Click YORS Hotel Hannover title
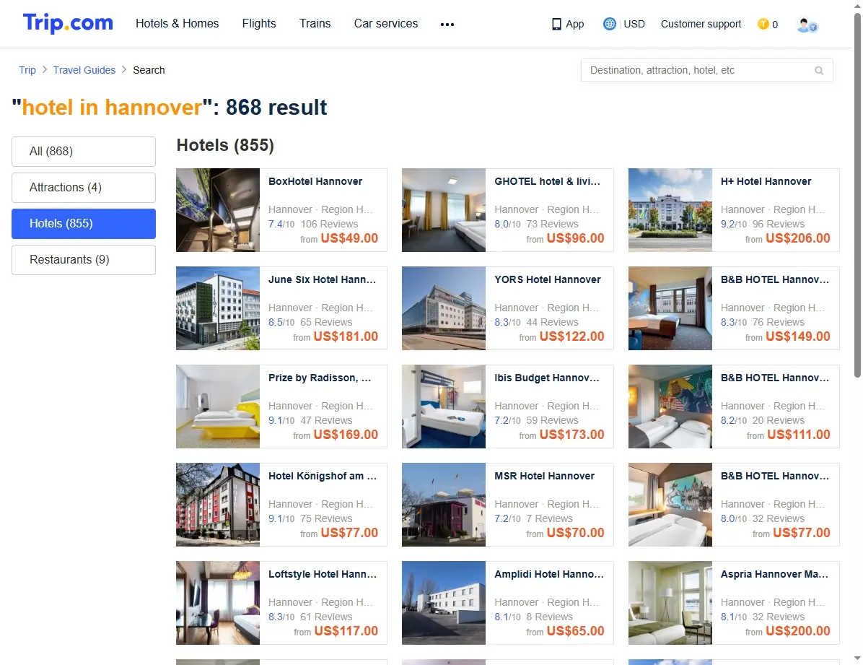 tap(548, 279)
